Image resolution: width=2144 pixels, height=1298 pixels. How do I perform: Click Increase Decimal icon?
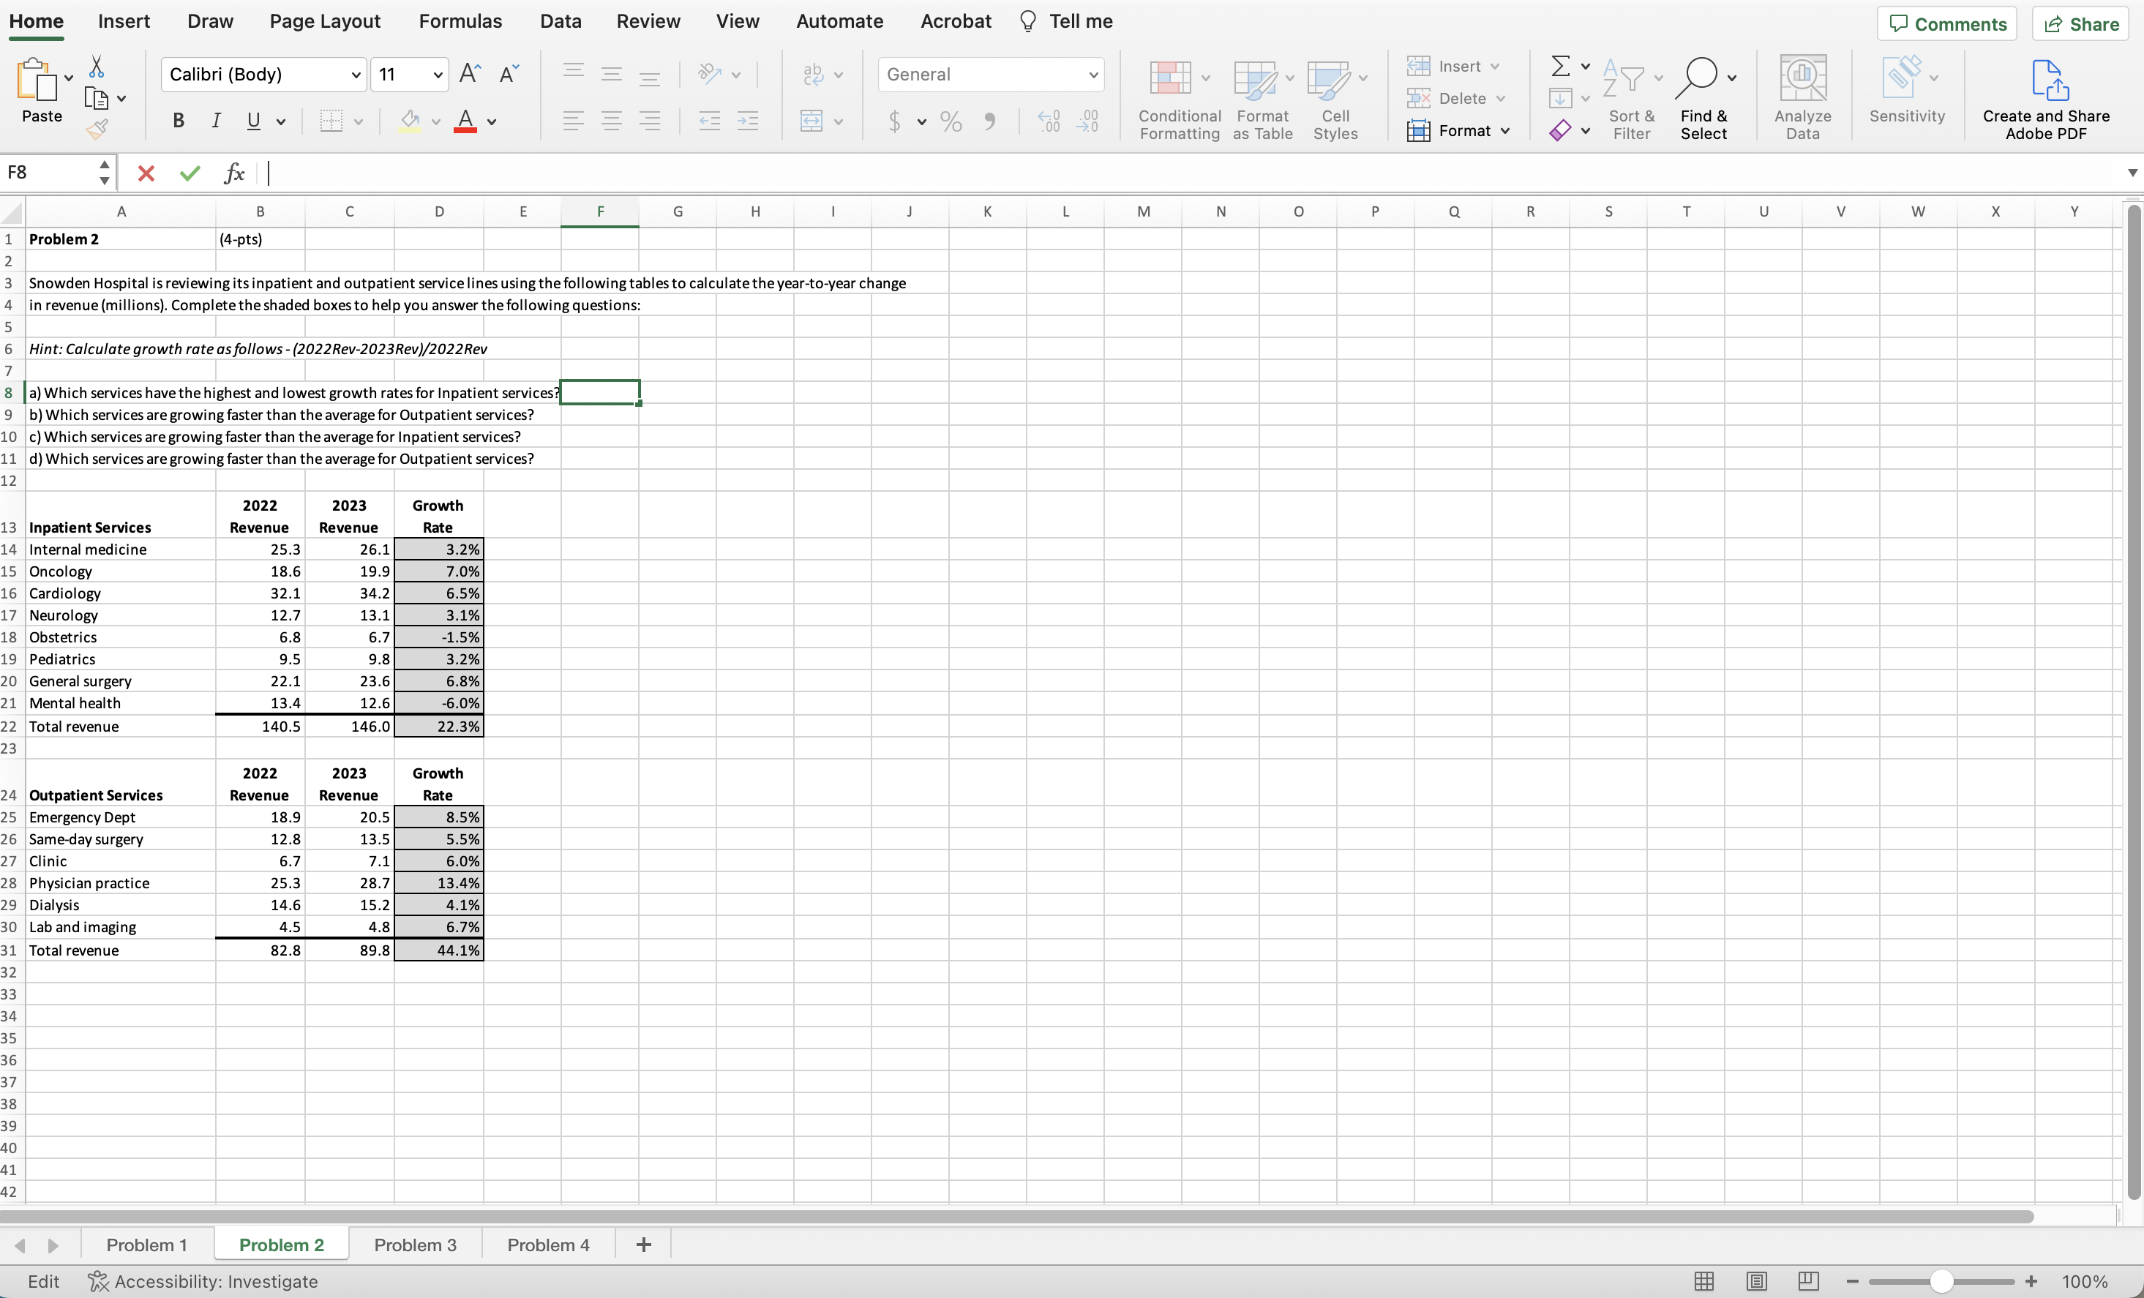(x=1049, y=121)
